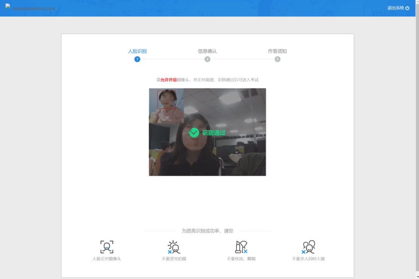The height and width of the screenshot is (279, 419).
Task: Select the 人脸识别 step label
Action: point(137,51)
